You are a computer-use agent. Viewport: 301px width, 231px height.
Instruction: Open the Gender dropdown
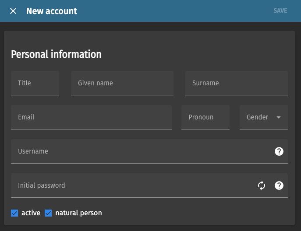(x=264, y=117)
